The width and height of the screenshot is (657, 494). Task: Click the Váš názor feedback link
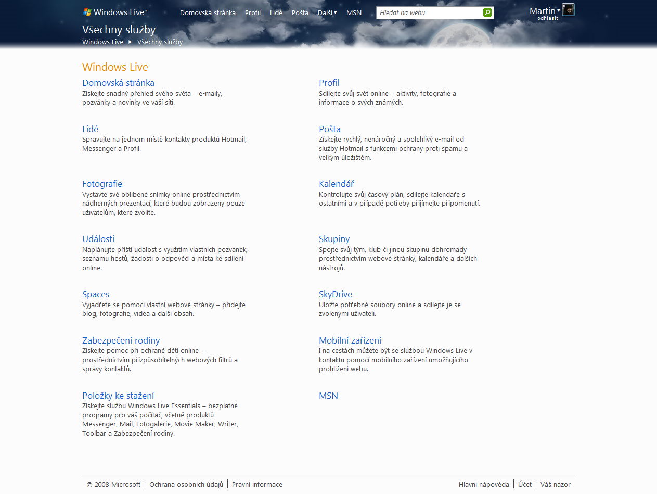[x=556, y=484]
